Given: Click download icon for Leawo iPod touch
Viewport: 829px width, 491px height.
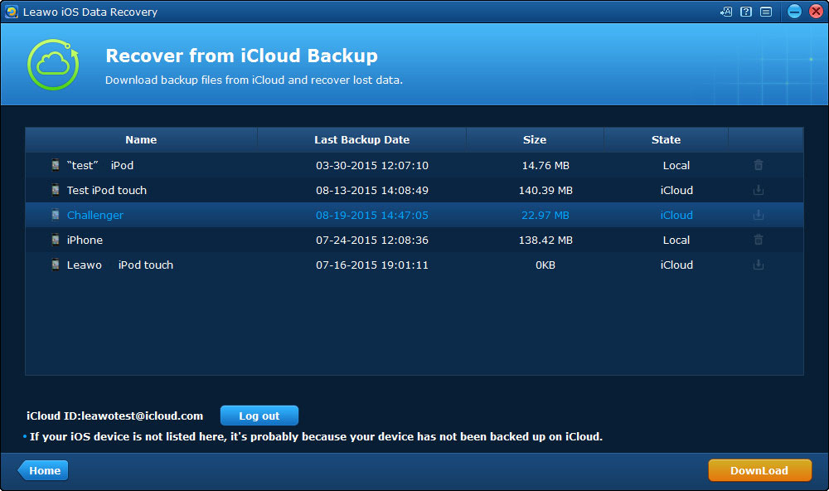Looking at the screenshot, I should point(759,265).
